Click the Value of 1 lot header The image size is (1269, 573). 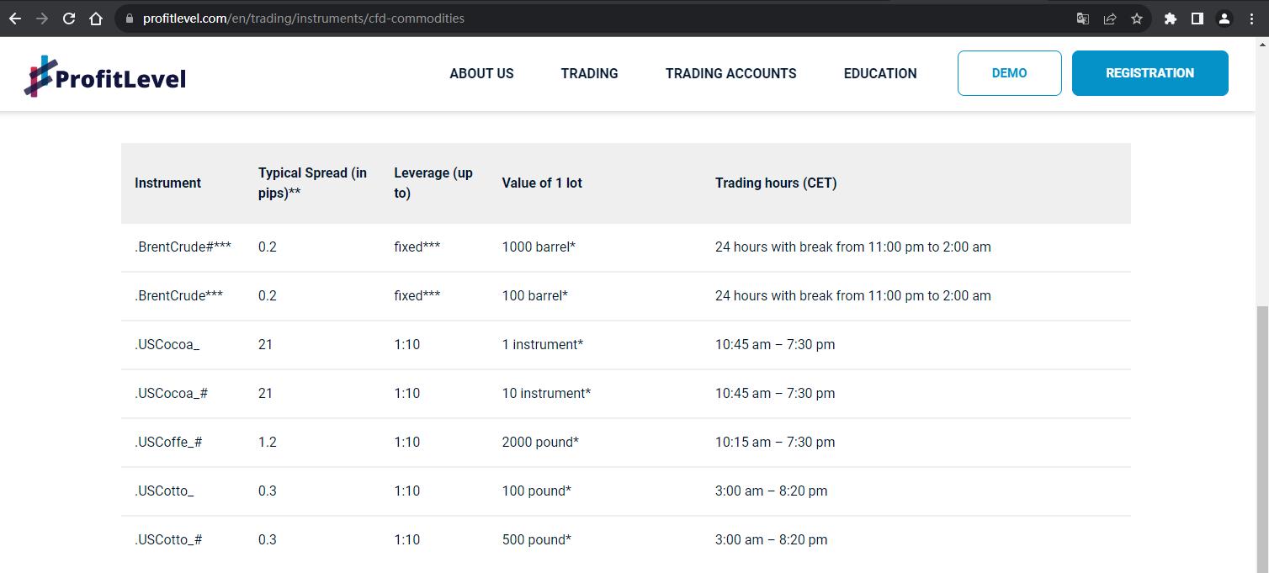point(542,183)
